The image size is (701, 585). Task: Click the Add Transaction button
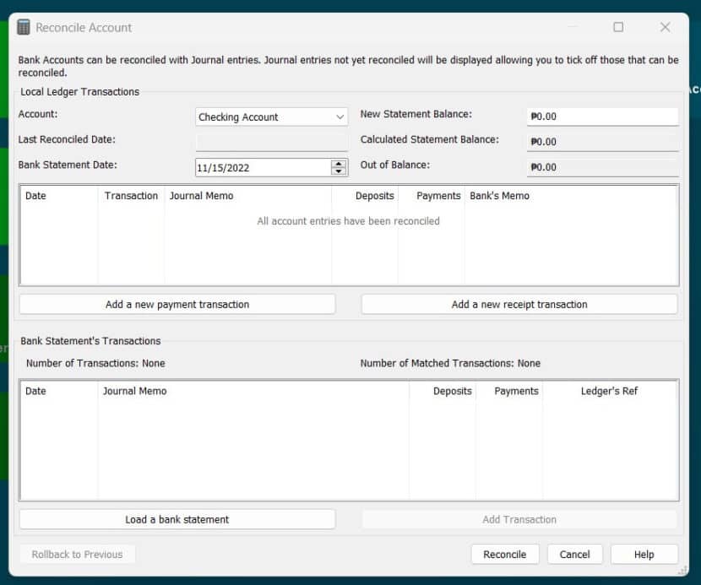click(519, 519)
